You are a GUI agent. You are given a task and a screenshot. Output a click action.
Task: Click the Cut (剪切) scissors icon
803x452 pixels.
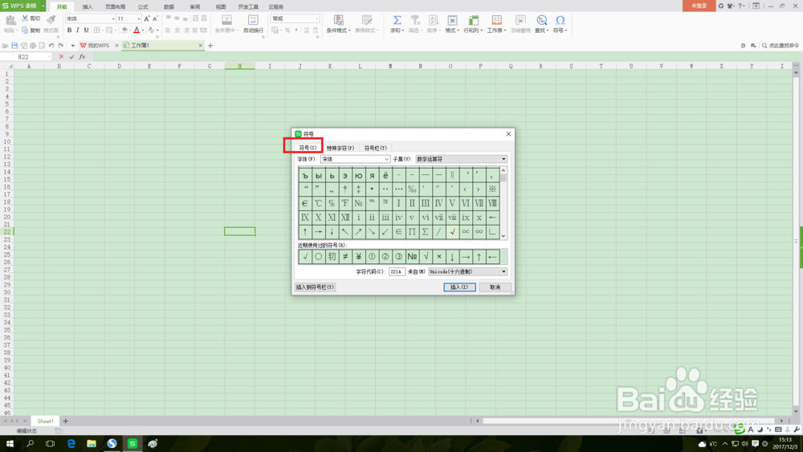click(x=25, y=18)
